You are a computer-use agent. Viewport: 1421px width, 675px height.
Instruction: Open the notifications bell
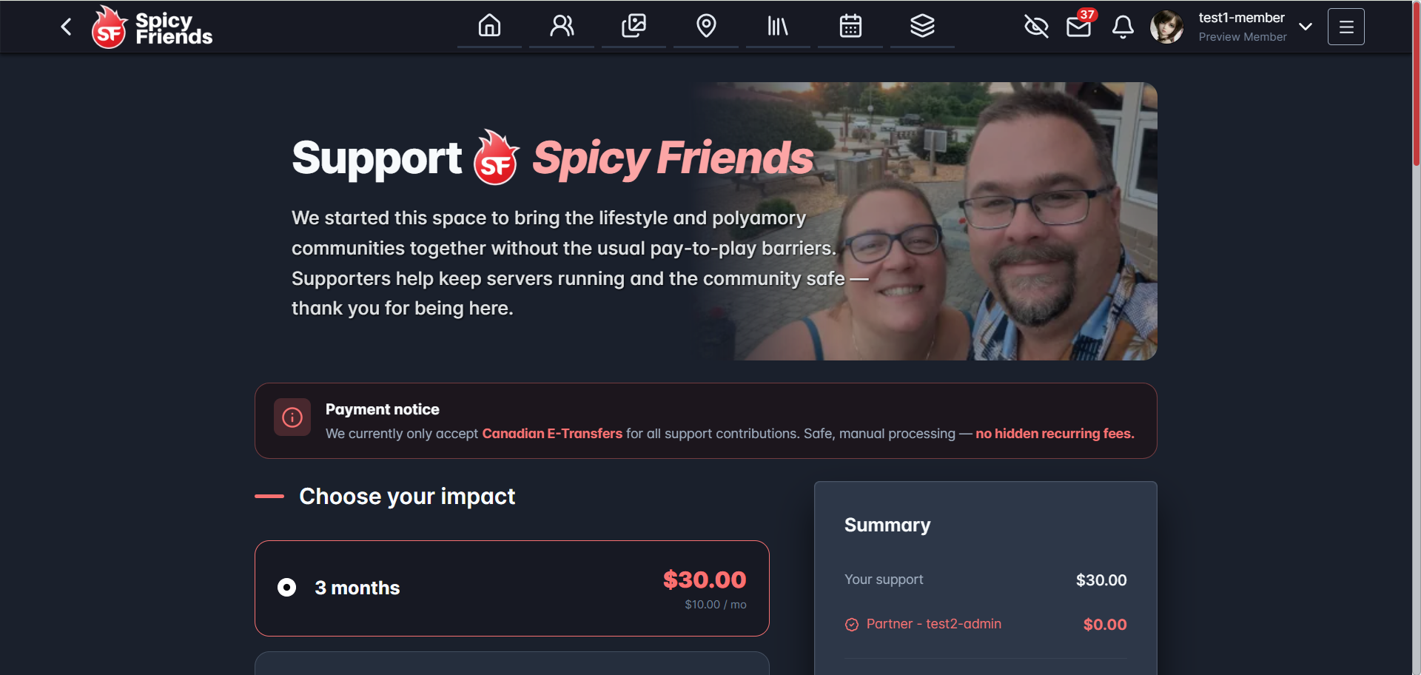[1123, 27]
